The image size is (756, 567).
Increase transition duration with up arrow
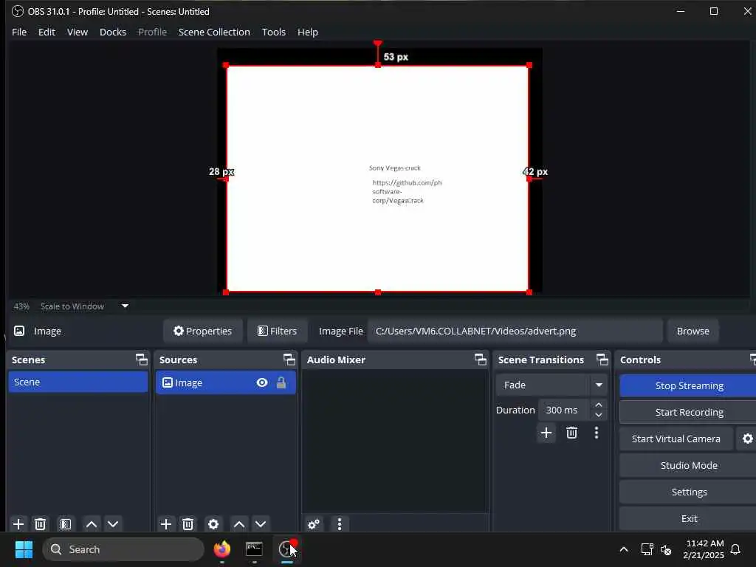pyautogui.click(x=598, y=405)
